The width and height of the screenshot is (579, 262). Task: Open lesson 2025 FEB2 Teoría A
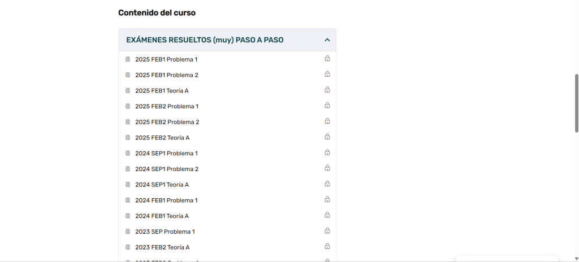click(162, 138)
